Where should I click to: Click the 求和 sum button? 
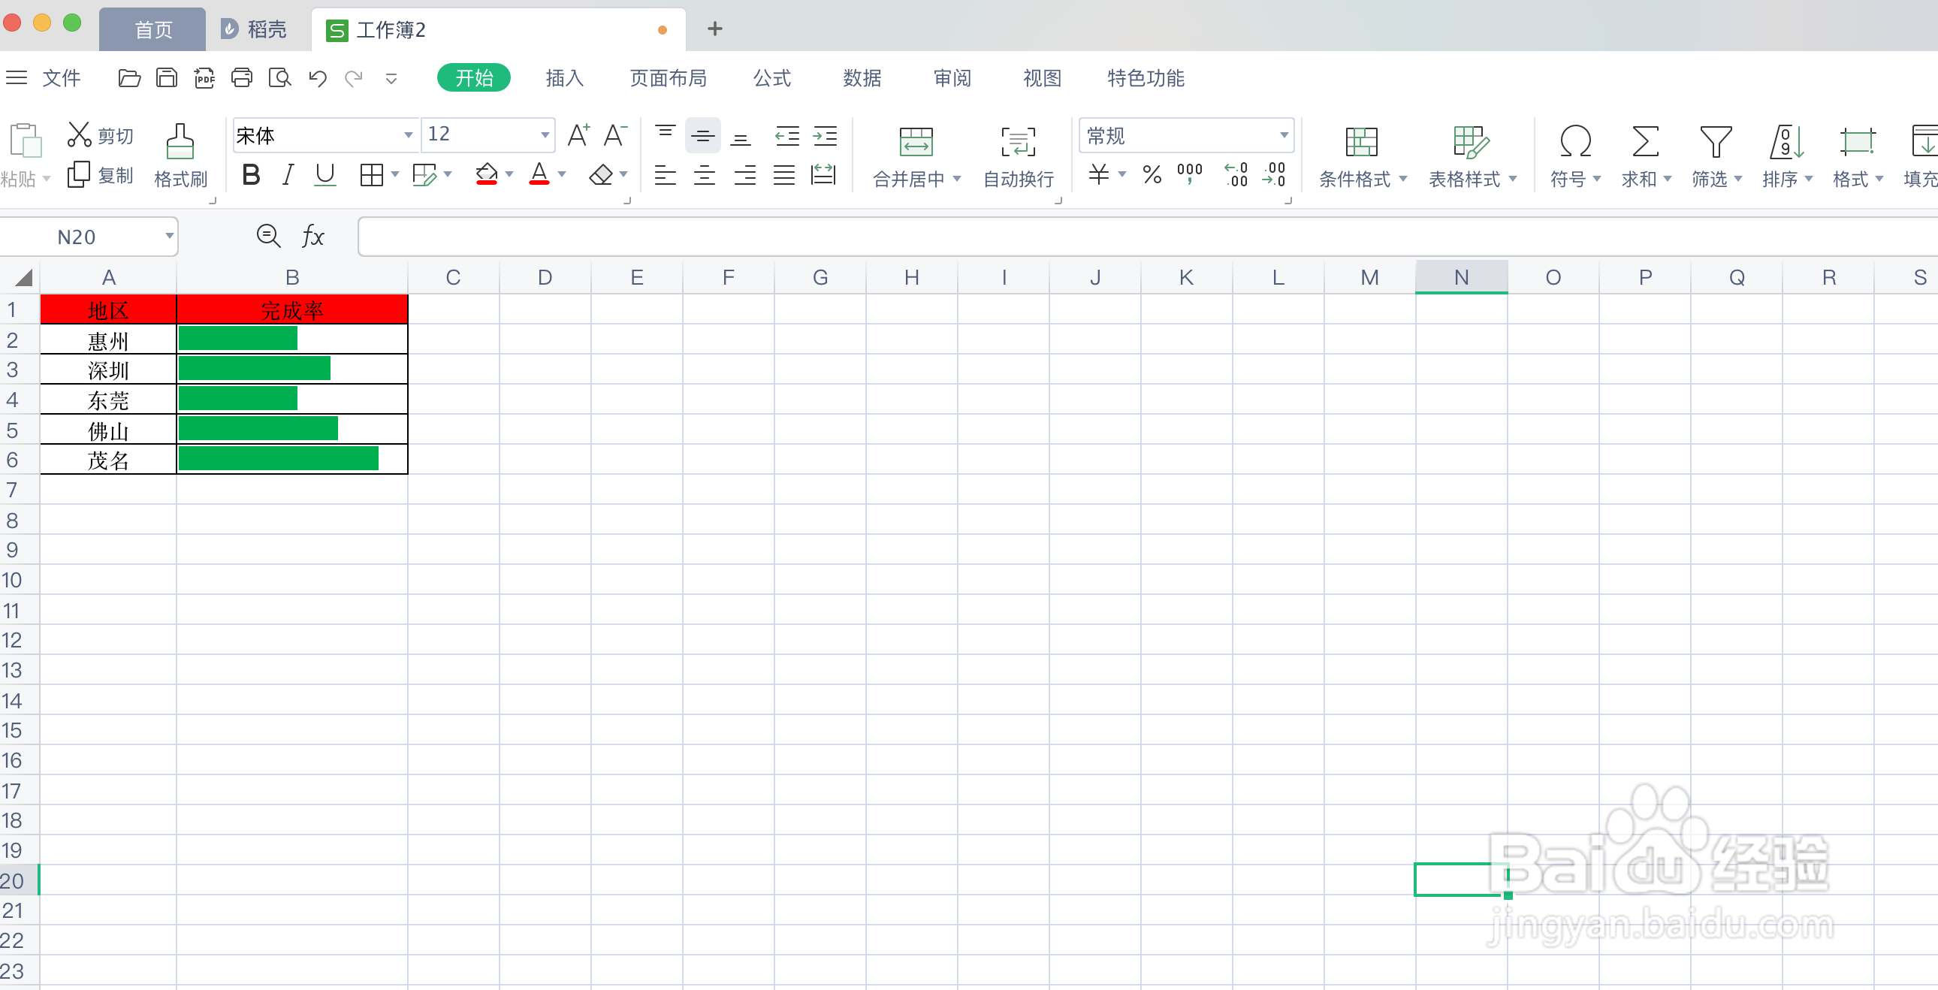pyautogui.click(x=1645, y=156)
